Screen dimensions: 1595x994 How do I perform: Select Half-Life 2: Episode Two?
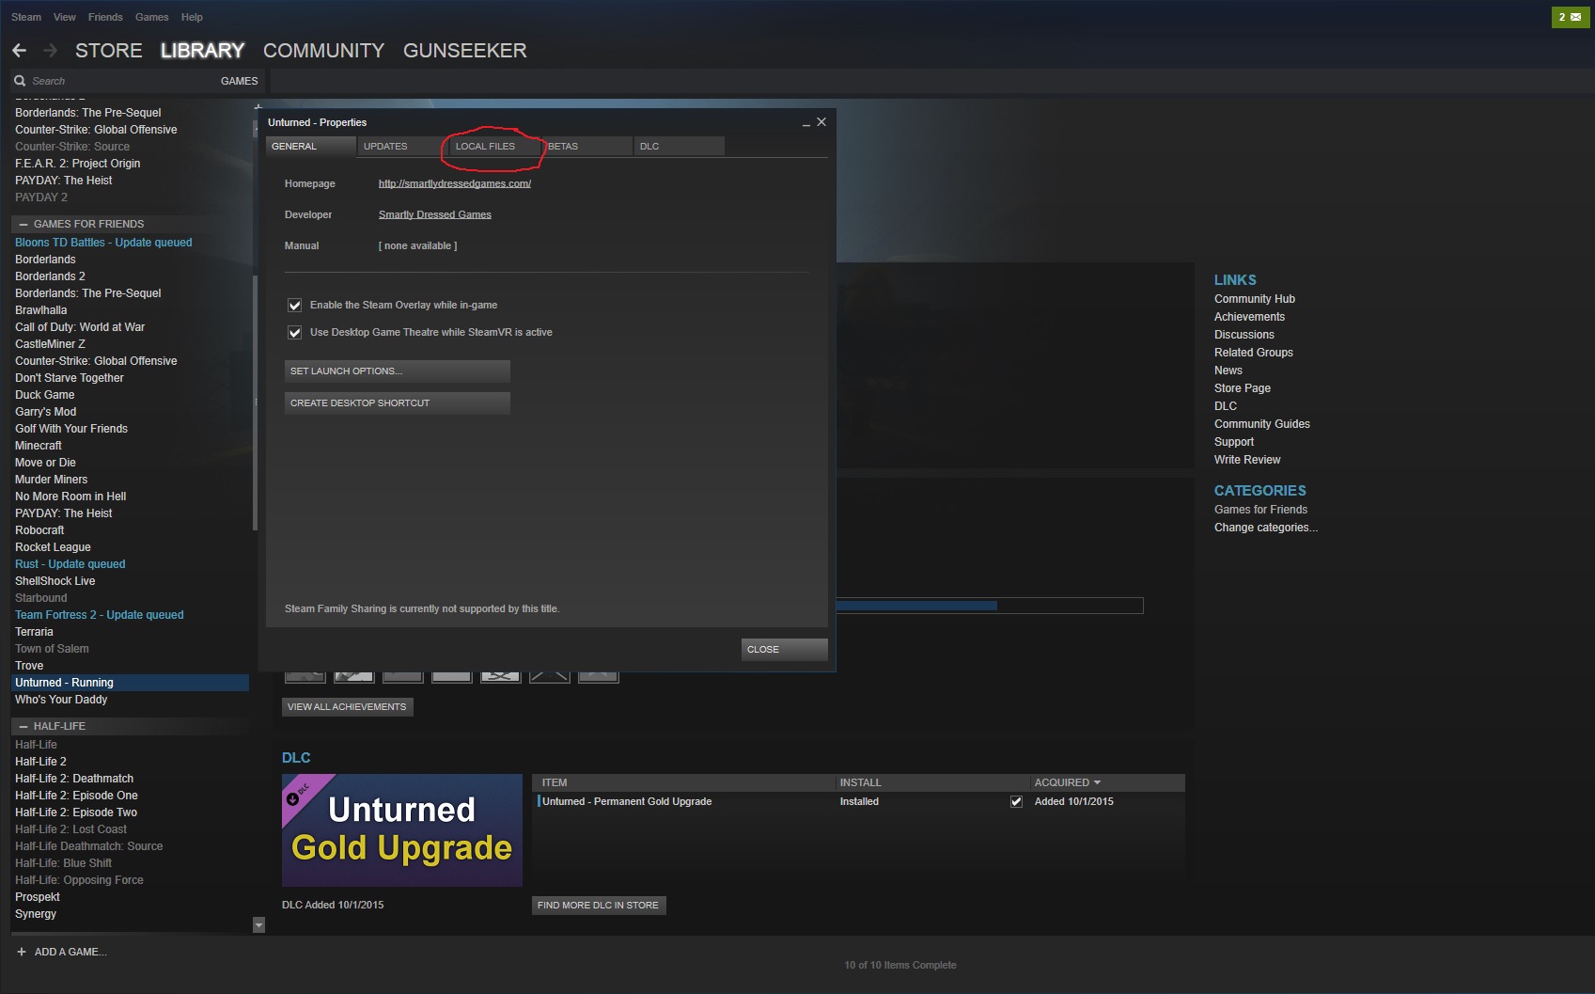tap(76, 813)
